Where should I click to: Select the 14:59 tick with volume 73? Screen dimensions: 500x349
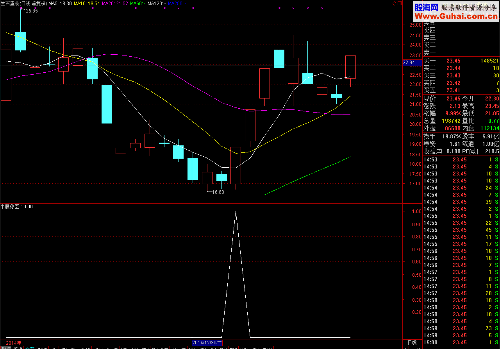[461, 328]
